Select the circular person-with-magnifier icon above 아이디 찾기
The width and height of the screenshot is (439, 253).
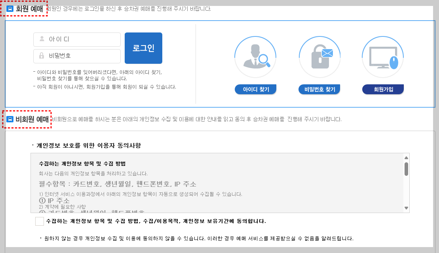coord(255,57)
